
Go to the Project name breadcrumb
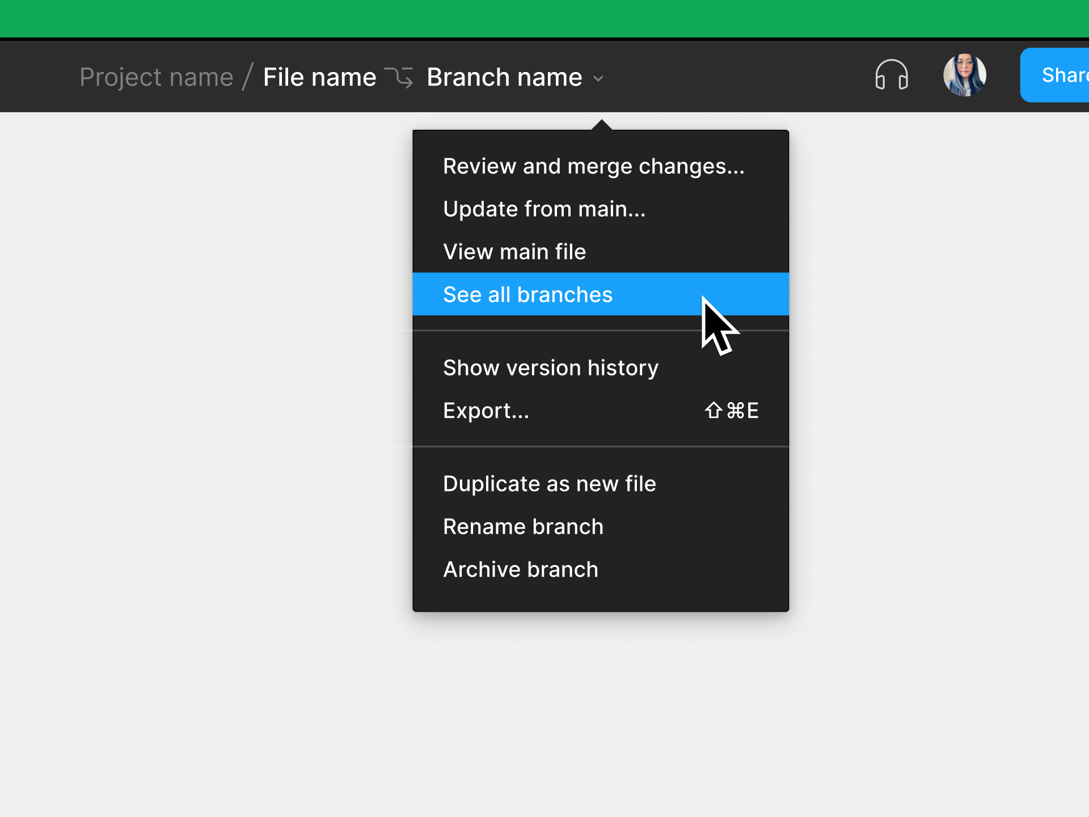tap(157, 77)
